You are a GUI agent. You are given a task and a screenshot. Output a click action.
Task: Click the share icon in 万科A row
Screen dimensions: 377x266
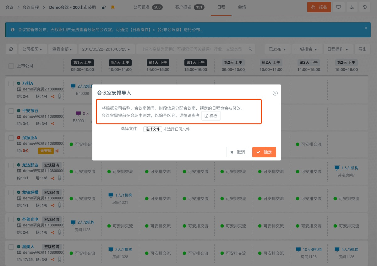(x=53, y=96)
